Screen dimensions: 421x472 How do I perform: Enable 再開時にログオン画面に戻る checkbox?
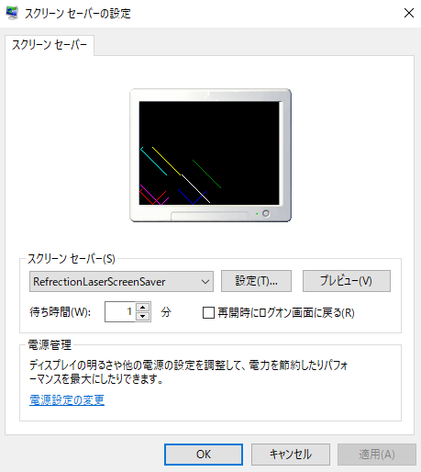tap(208, 313)
